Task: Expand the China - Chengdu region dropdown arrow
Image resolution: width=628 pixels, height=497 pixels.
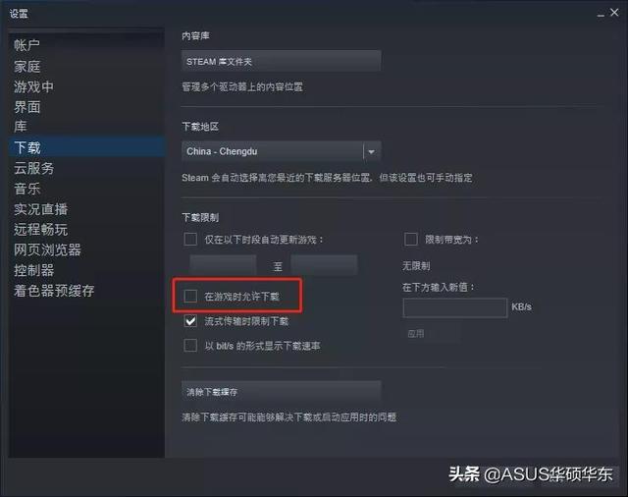Action: point(372,152)
